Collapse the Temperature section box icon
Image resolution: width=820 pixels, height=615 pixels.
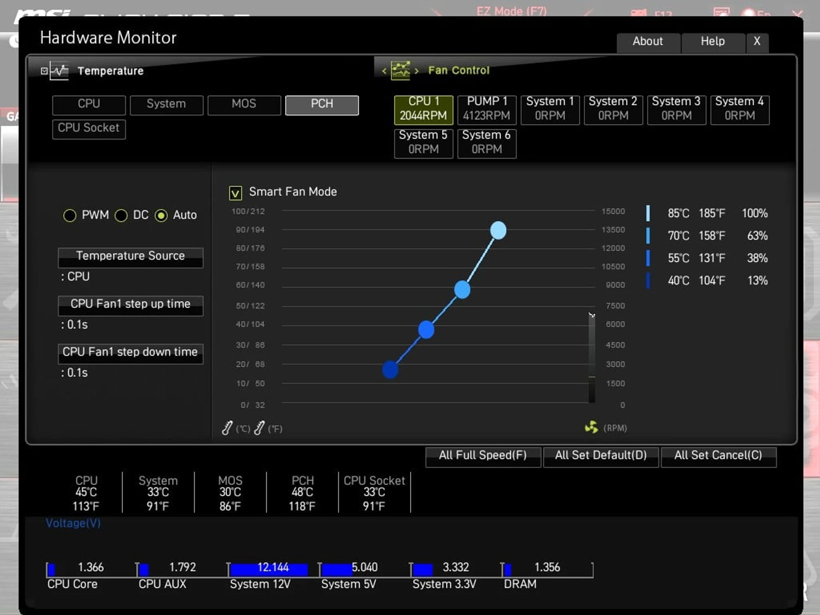[x=44, y=71]
